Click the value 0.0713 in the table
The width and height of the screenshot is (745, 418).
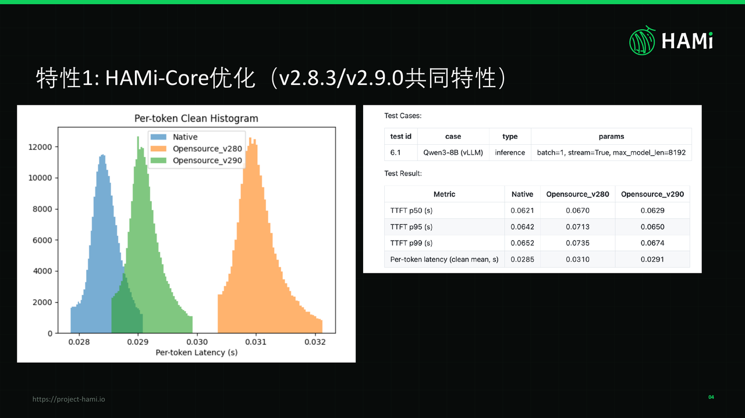click(x=577, y=227)
